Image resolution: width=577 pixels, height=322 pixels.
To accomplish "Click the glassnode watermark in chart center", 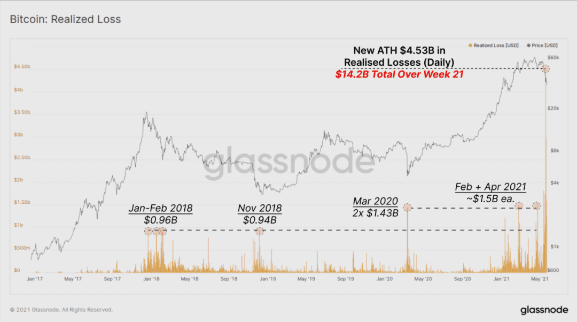I will point(289,162).
